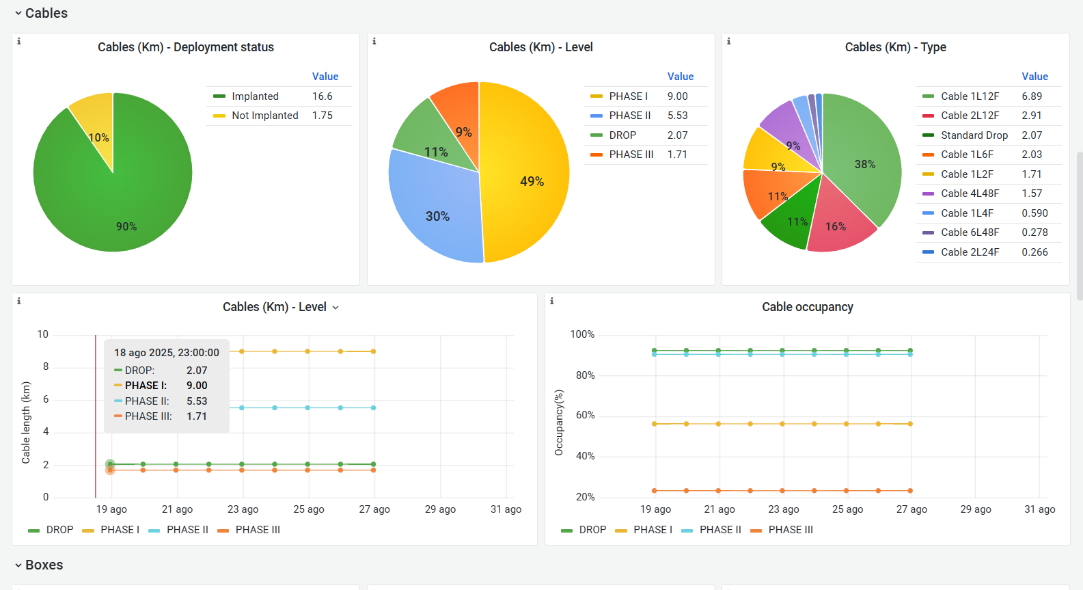
Task: Toggle PHASE III in Cable occupancy legend
Action: (791, 530)
